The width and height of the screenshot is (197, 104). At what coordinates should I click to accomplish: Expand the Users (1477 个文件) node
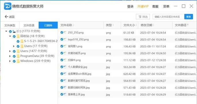[x=10, y=51]
